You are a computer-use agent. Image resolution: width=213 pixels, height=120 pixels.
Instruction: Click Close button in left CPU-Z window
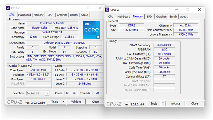[95, 102]
